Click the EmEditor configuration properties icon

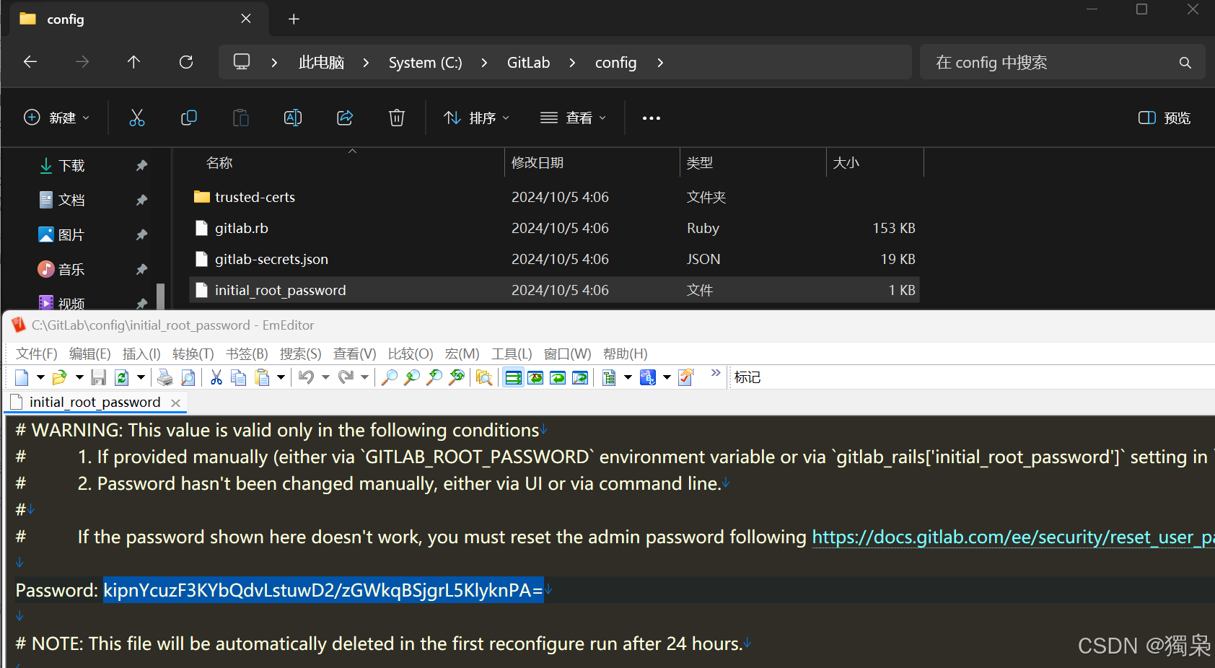pyautogui.click(x=609, y=377)
